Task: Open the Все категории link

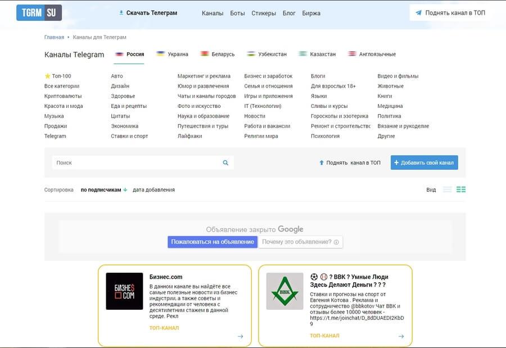Action: click(x=62, y=85)
